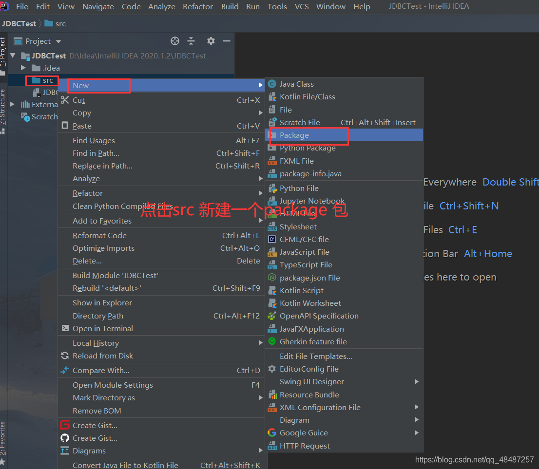Viewport: 539px width, 469px height.
Task: Open the VCS menu
Action: click(302, 6)
